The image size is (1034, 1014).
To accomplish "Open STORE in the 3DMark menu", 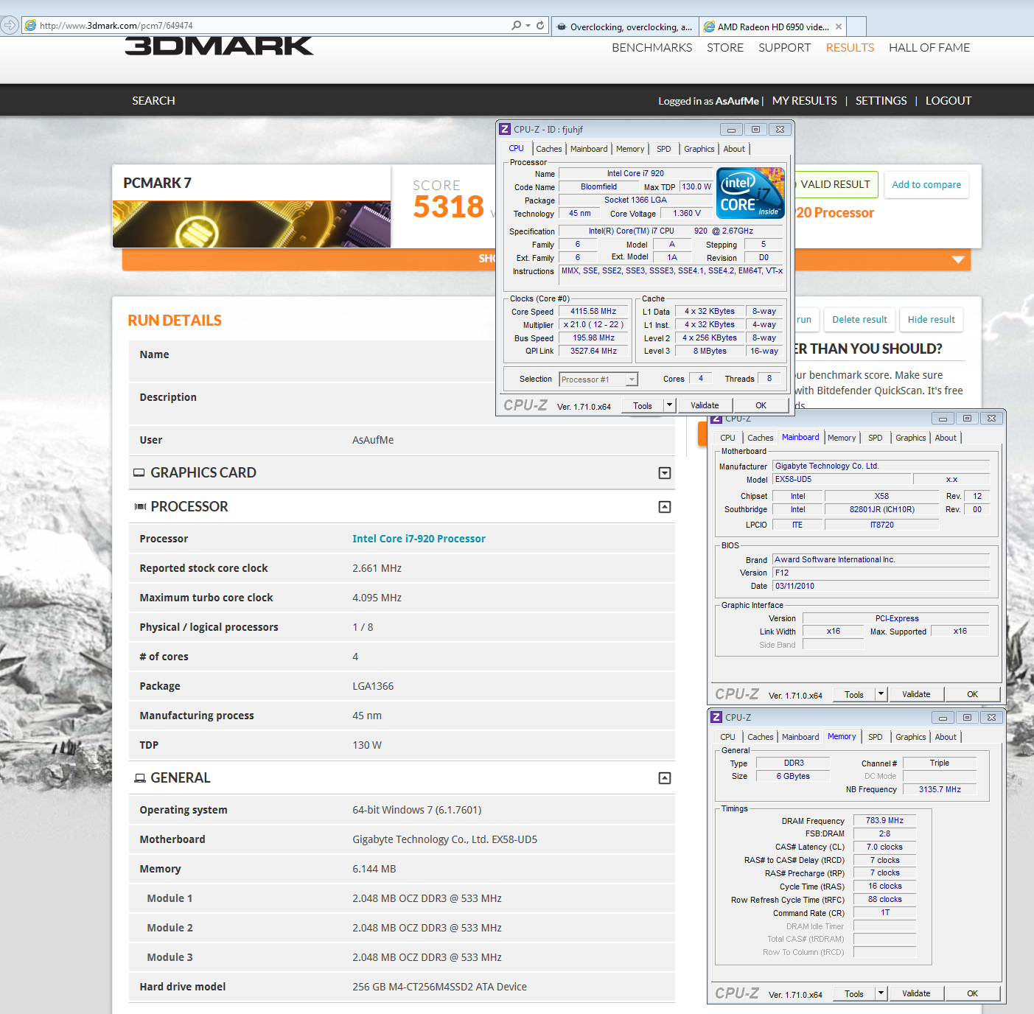I will tap(725, 48).
